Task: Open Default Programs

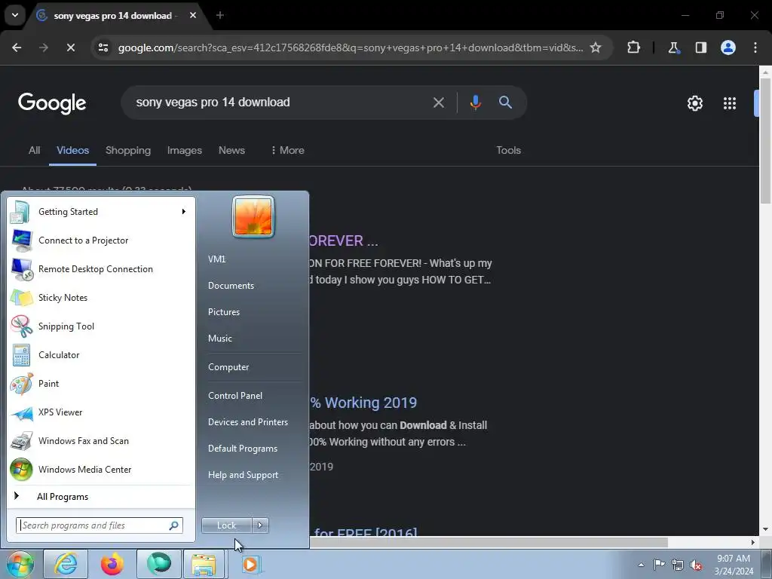Action: (x=243, y=449)
